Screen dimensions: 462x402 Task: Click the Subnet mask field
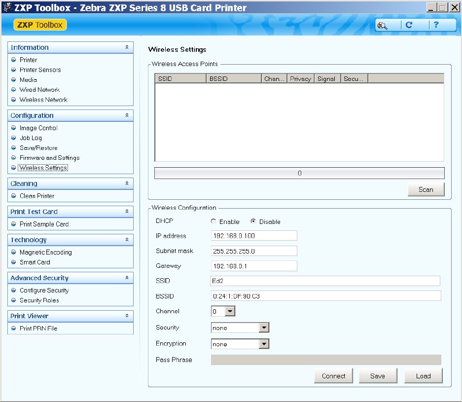click(254, 251)
